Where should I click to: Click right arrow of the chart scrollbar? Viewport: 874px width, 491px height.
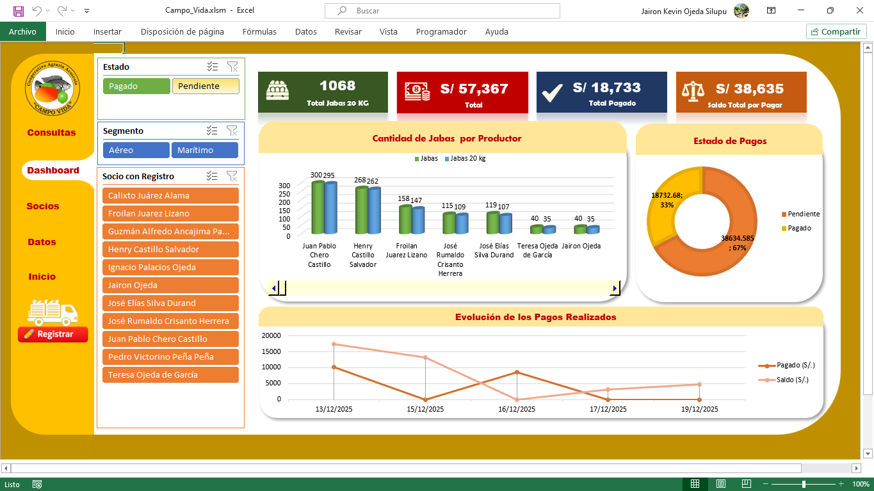pyautogui.click(x=615, y=289)
